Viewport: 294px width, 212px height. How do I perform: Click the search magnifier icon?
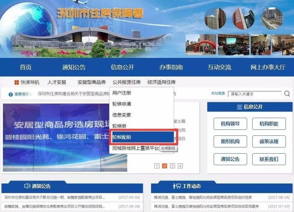pyautogui.click(x=287, y=94)
